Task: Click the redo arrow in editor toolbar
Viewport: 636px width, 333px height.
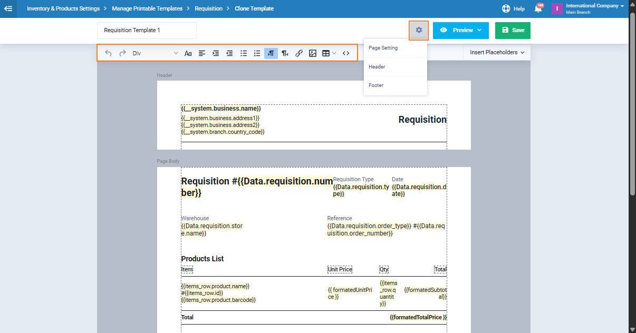Action: (x=122, y=53)
